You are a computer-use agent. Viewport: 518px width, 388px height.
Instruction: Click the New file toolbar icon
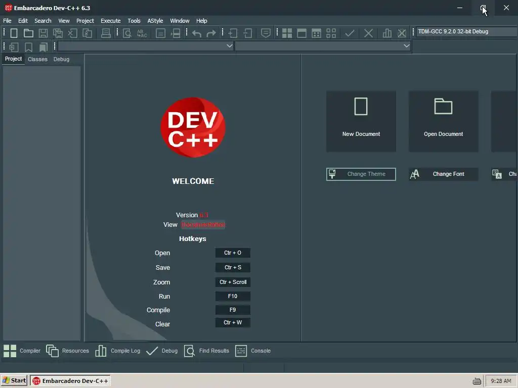point(14,33)
